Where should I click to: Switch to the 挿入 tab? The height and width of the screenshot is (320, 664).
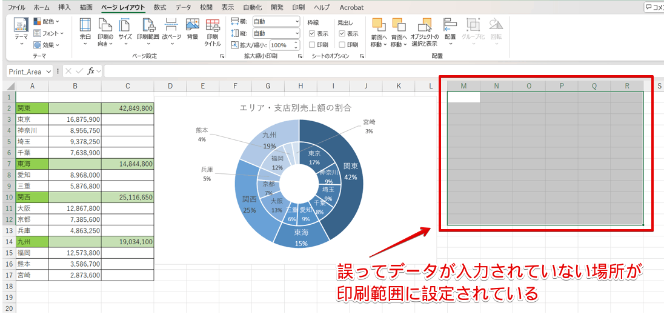65,7
